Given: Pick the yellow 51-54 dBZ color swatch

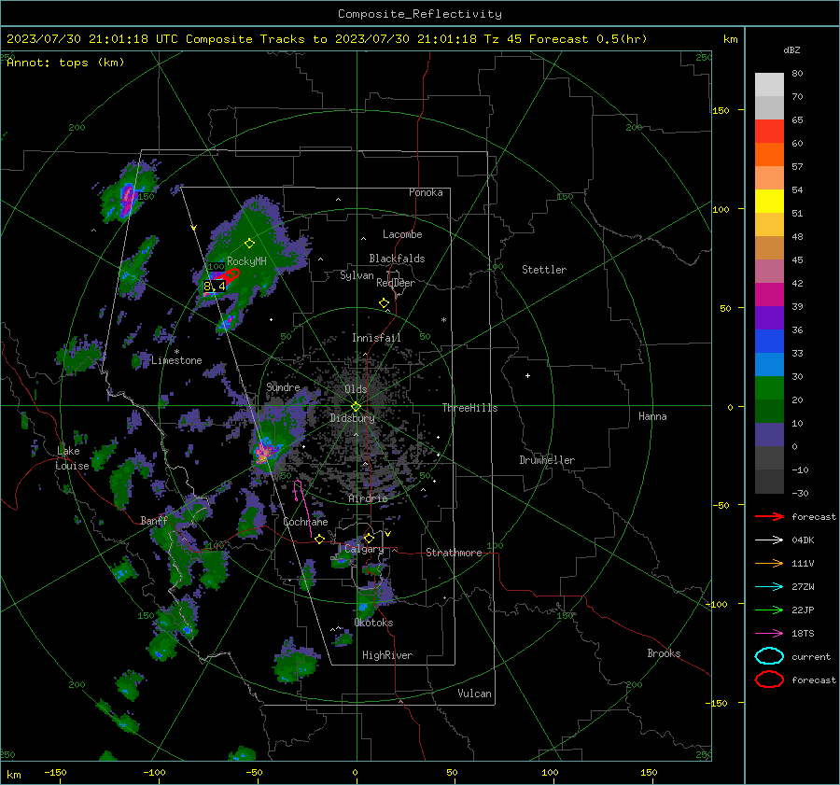Looking at the screenshot, I should (x=769, y=201).
